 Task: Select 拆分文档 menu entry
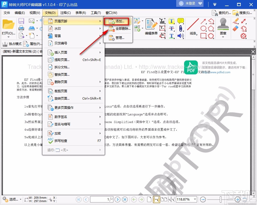[73, 67]
